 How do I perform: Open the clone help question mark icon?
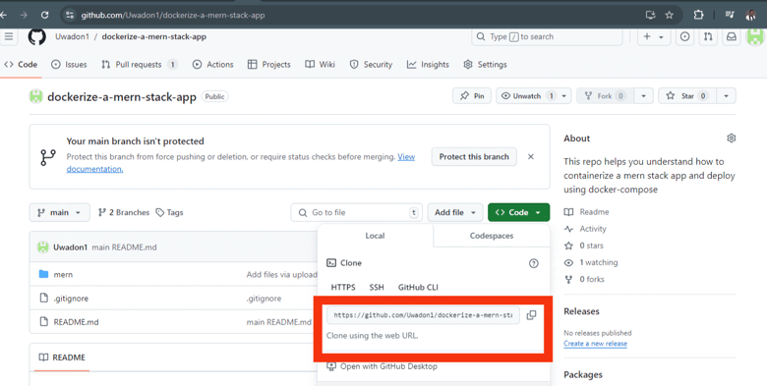point(534,263)
